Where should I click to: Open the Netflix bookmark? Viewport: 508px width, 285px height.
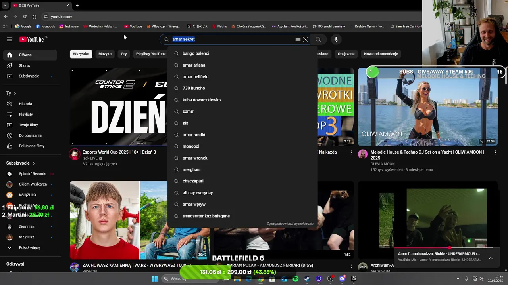tap(219, 27)
